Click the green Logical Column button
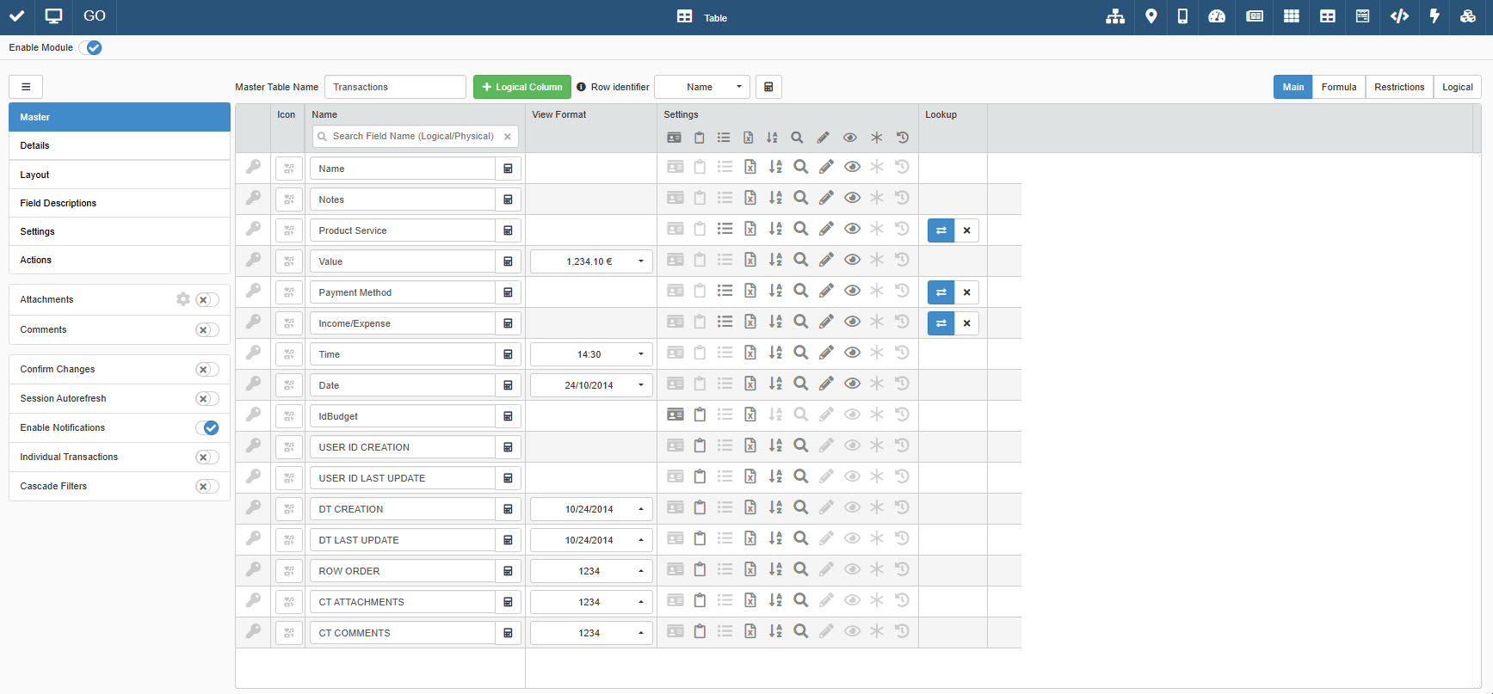 [522, 87]
